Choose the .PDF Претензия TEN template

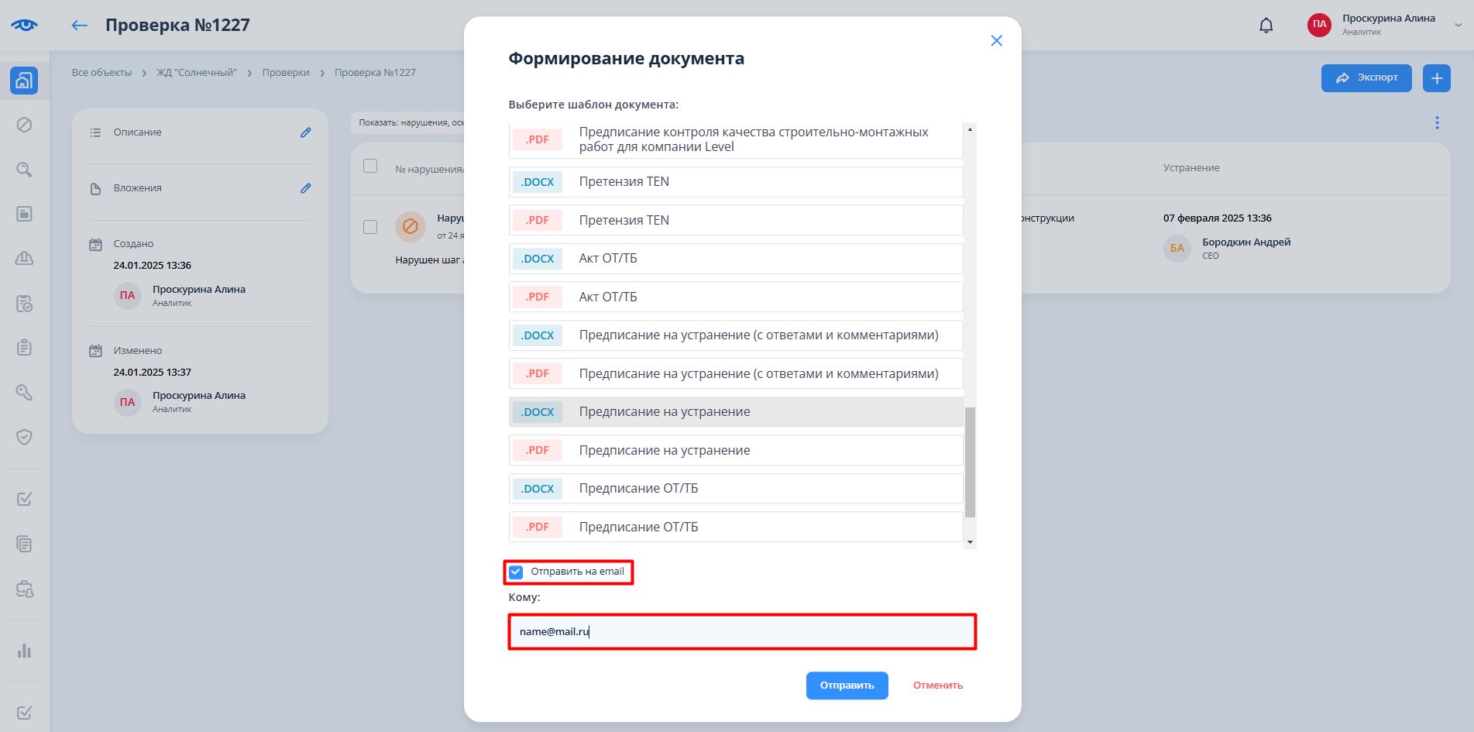coord(735,220)
